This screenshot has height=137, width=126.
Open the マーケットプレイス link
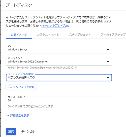coord(54,26)
